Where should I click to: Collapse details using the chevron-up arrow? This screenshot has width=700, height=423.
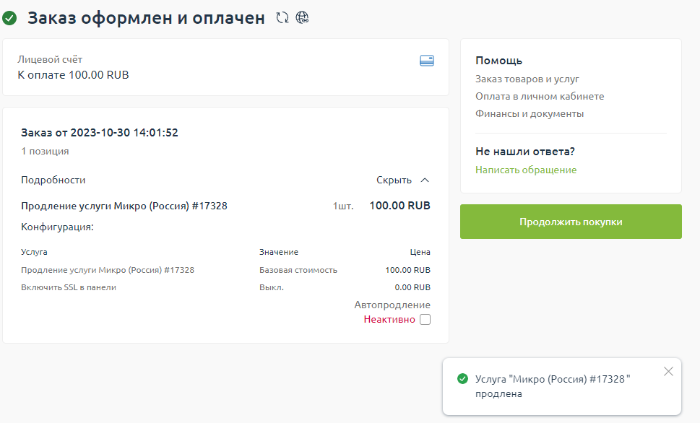tap(425, 180)
